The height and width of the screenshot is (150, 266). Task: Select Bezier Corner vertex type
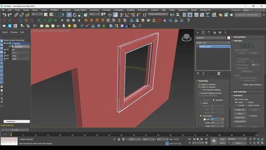246,105
